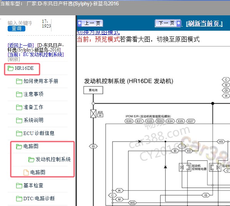
Task: Focus the 输入关键字 keyword input field
Action: click(20, 23)
